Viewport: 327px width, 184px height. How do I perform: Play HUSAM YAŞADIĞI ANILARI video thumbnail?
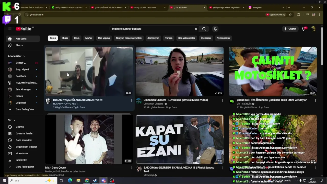pos(89,72)
